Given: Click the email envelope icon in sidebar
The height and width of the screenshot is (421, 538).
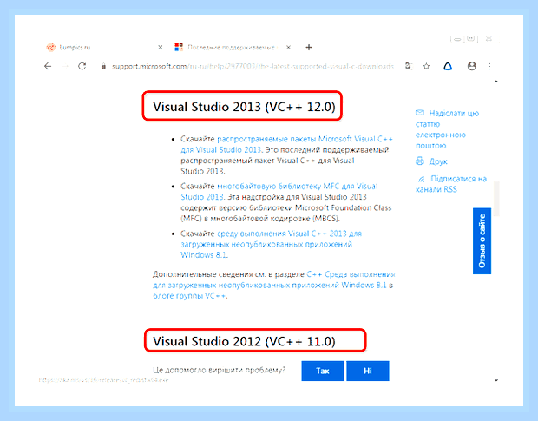Looking at the screenshot, I should (420, 113).
